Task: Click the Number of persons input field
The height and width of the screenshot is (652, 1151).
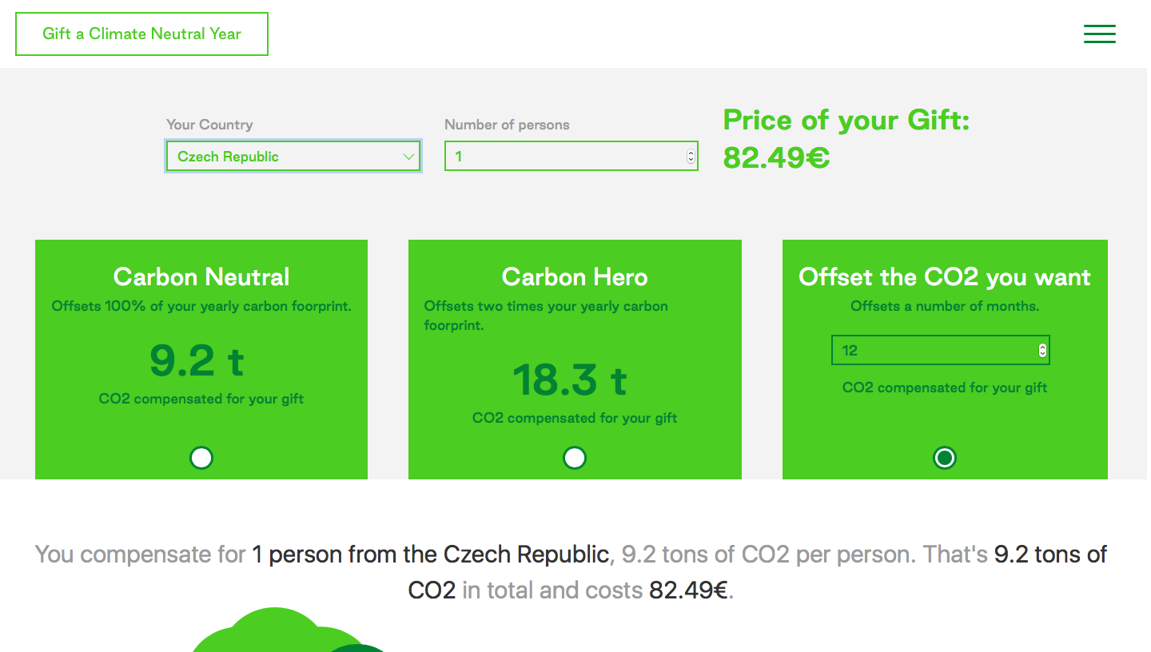Action: coord(564,157)
